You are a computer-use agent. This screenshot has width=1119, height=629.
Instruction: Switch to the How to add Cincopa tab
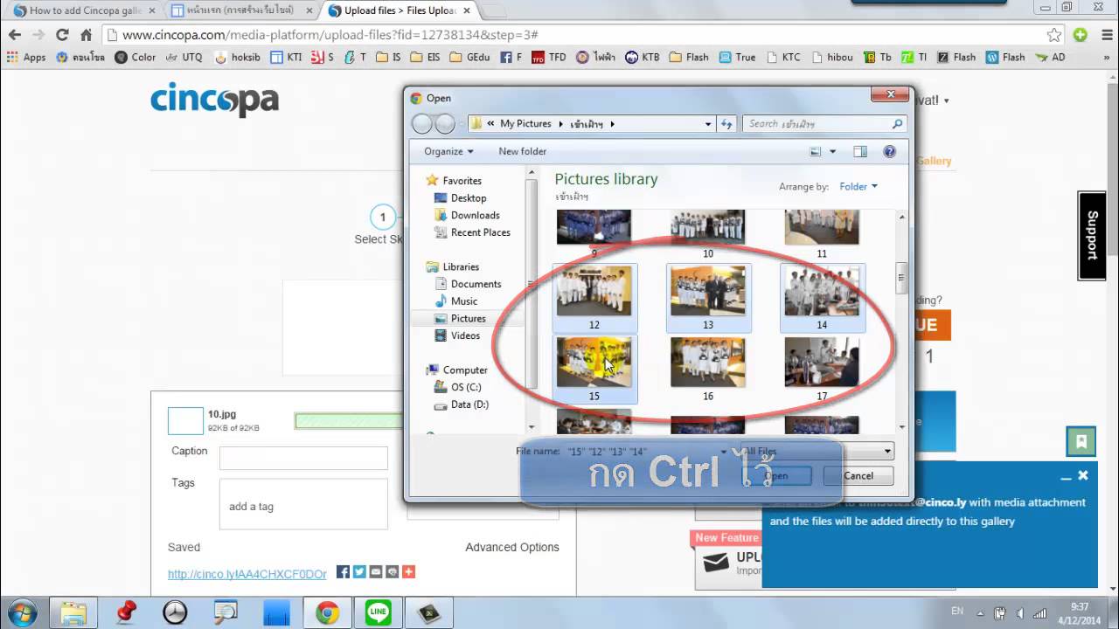tap(83, 10)
